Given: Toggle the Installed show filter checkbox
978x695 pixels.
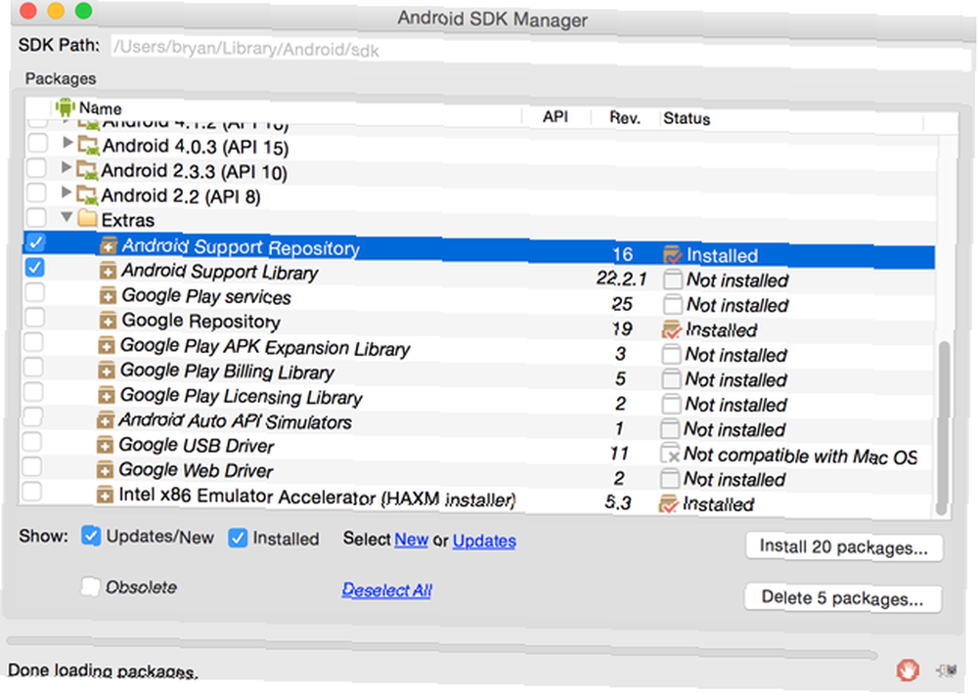Looking at the screenshot, I should tap(238, 538).
